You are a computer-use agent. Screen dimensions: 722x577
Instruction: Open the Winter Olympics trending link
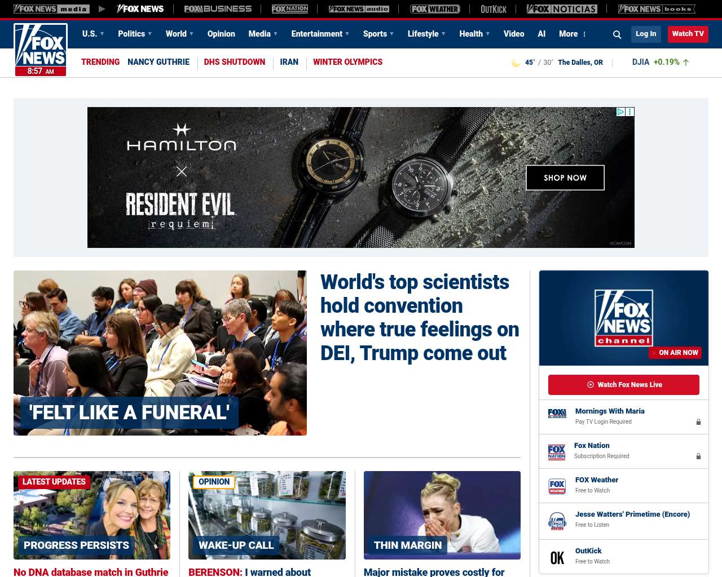347,62
